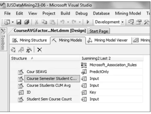This screenshot has width=151, height=114.
Task: Select the Microsoft_Association_Rules algorithm cell
Action: (x=111, y=65)
